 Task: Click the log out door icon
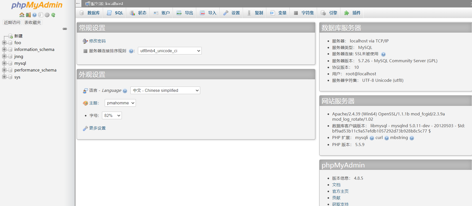[28, 15]
